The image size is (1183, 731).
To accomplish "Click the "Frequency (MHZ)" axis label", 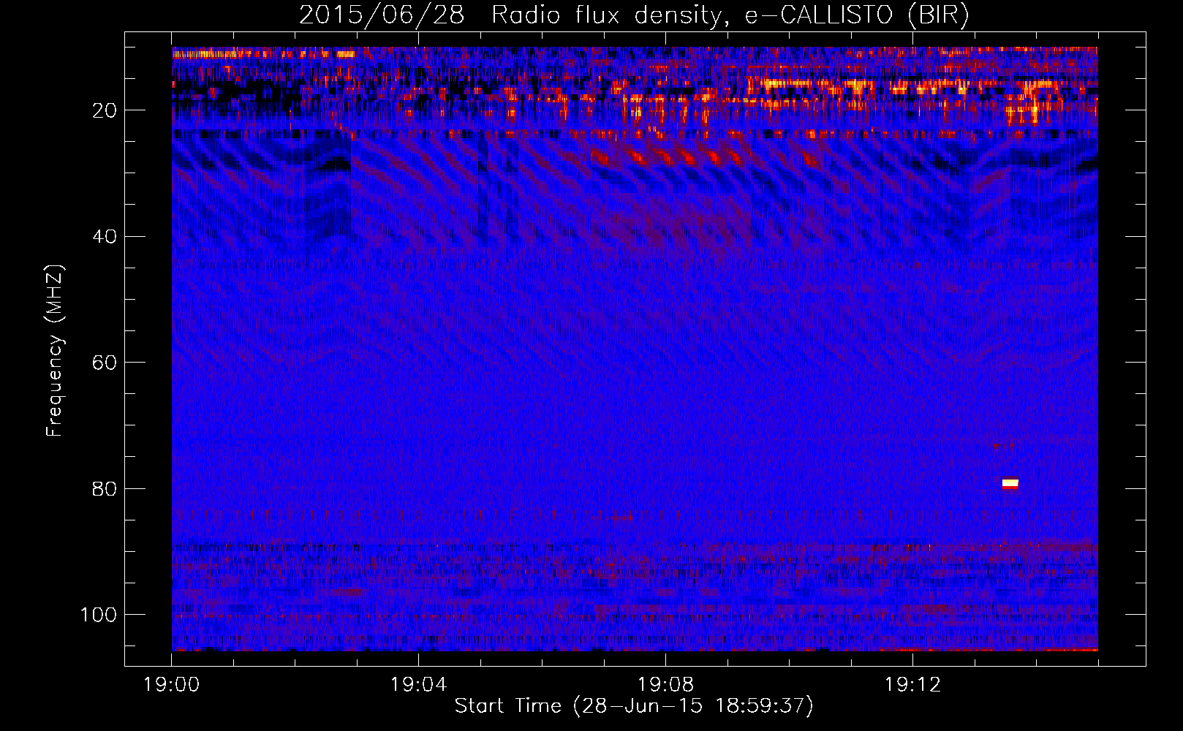I will [x=55, y=351].
